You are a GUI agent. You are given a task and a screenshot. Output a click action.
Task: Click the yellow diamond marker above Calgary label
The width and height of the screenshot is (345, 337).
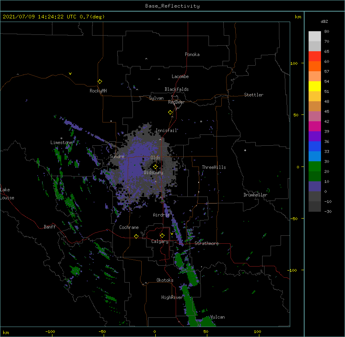point(162,236)
